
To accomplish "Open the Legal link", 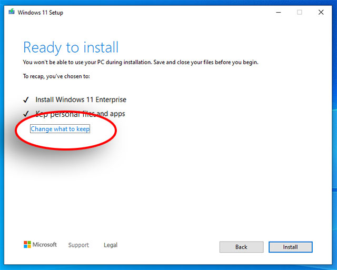I will [111, 245].
